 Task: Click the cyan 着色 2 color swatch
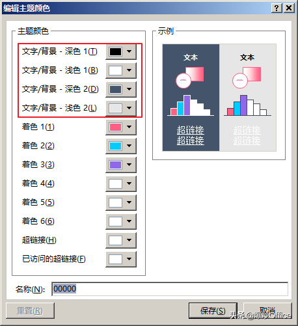click(x=115, y=146)
